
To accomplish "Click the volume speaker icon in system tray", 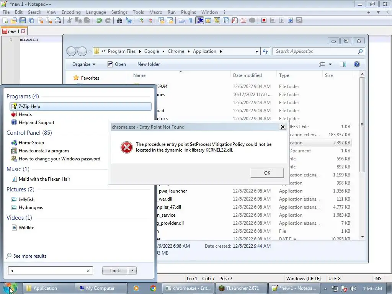I will point(353,289).
